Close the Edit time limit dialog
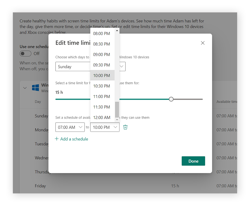The height and width of the screenshot is (206, 250). tap(203, 43)
